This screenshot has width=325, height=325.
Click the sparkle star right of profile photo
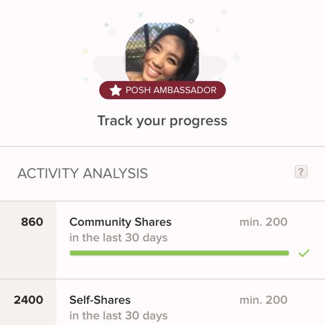tap(237, 58)
